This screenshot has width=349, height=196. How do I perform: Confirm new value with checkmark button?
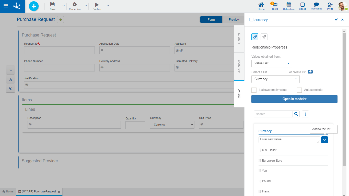point(324,140)
